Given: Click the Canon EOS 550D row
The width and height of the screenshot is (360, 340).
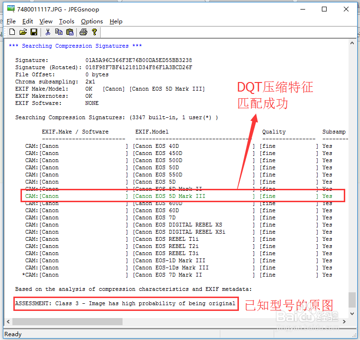Looking at the screenshot, I should tap(179, 175).
